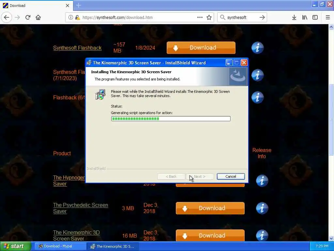Close the InstallShield Wizard window
This screenshot has height=251, width=334.
coord(244,63)
